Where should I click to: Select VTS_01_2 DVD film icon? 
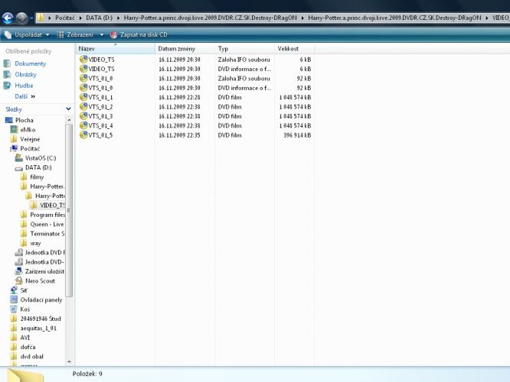[83, 106]
